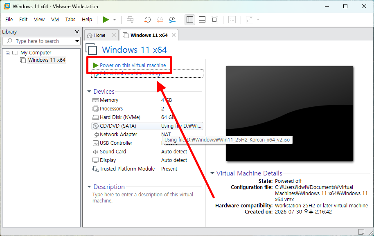Click the Trusted Platform Module icon
Viewport: 374px width, 236px height.
96,169
